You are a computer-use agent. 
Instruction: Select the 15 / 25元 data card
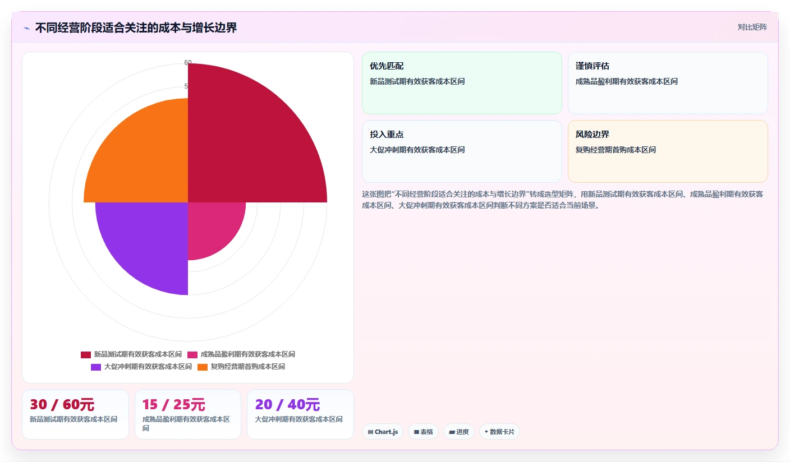188,414
